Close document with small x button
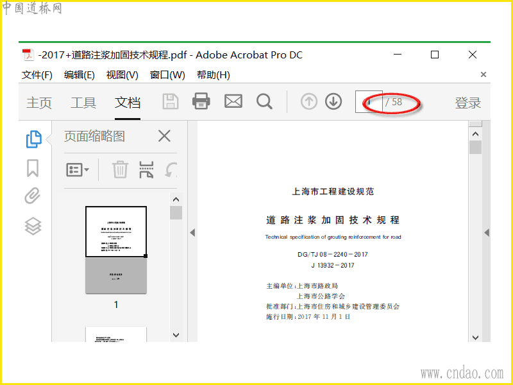This screenshot has height=385, width=513. click(484, 74)
